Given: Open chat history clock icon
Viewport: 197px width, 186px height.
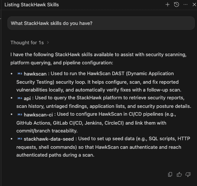Looking at the screenshot, I should point(177,5).
